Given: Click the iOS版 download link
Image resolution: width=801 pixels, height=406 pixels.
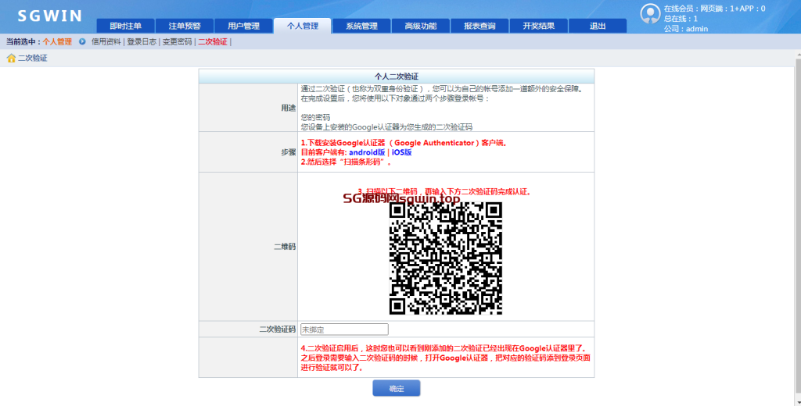Looking at the screenshot, I should [x=401, y=152].
